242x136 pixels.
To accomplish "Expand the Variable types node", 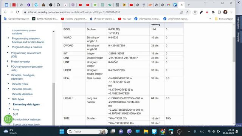I will [x=8, y=83].
